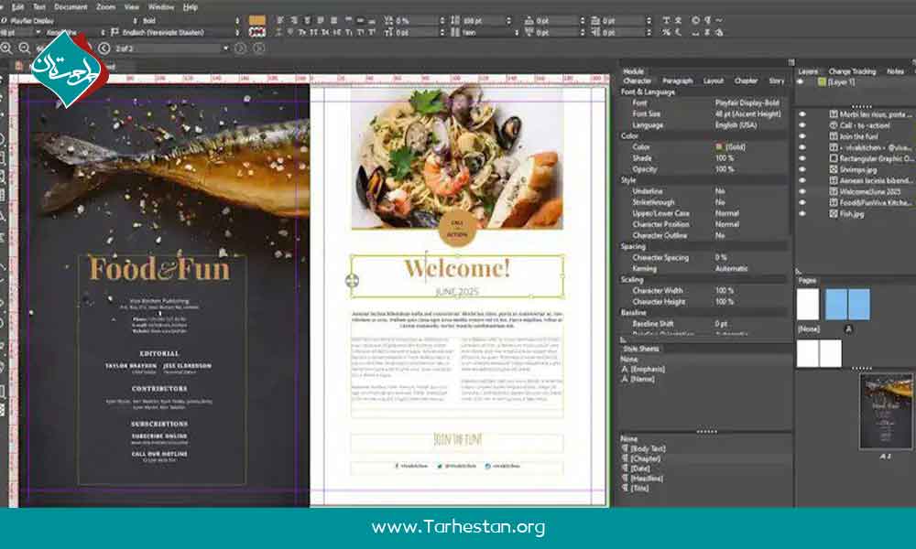
Task: Open the font size unit dropdown arrow
Action: point(38,32)
